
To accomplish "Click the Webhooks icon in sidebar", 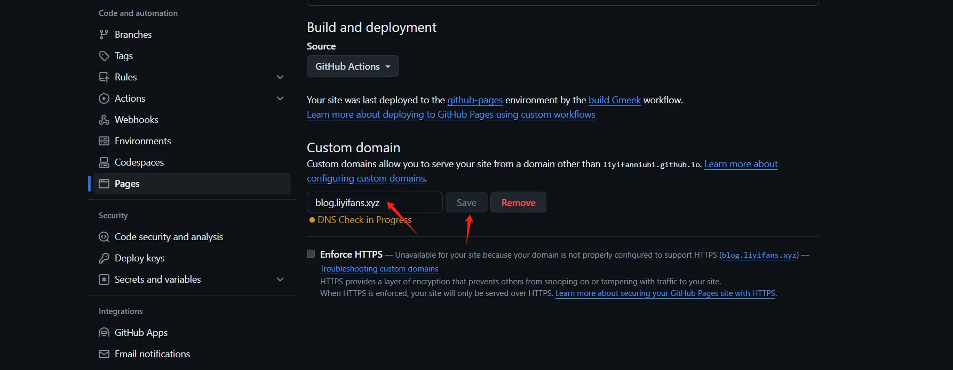I will coord(104,120).
